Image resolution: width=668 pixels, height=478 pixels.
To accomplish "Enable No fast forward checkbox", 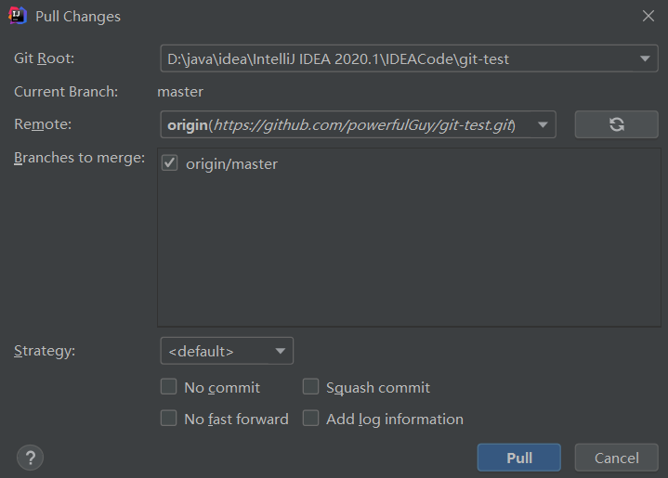I will tap(169, 419).
